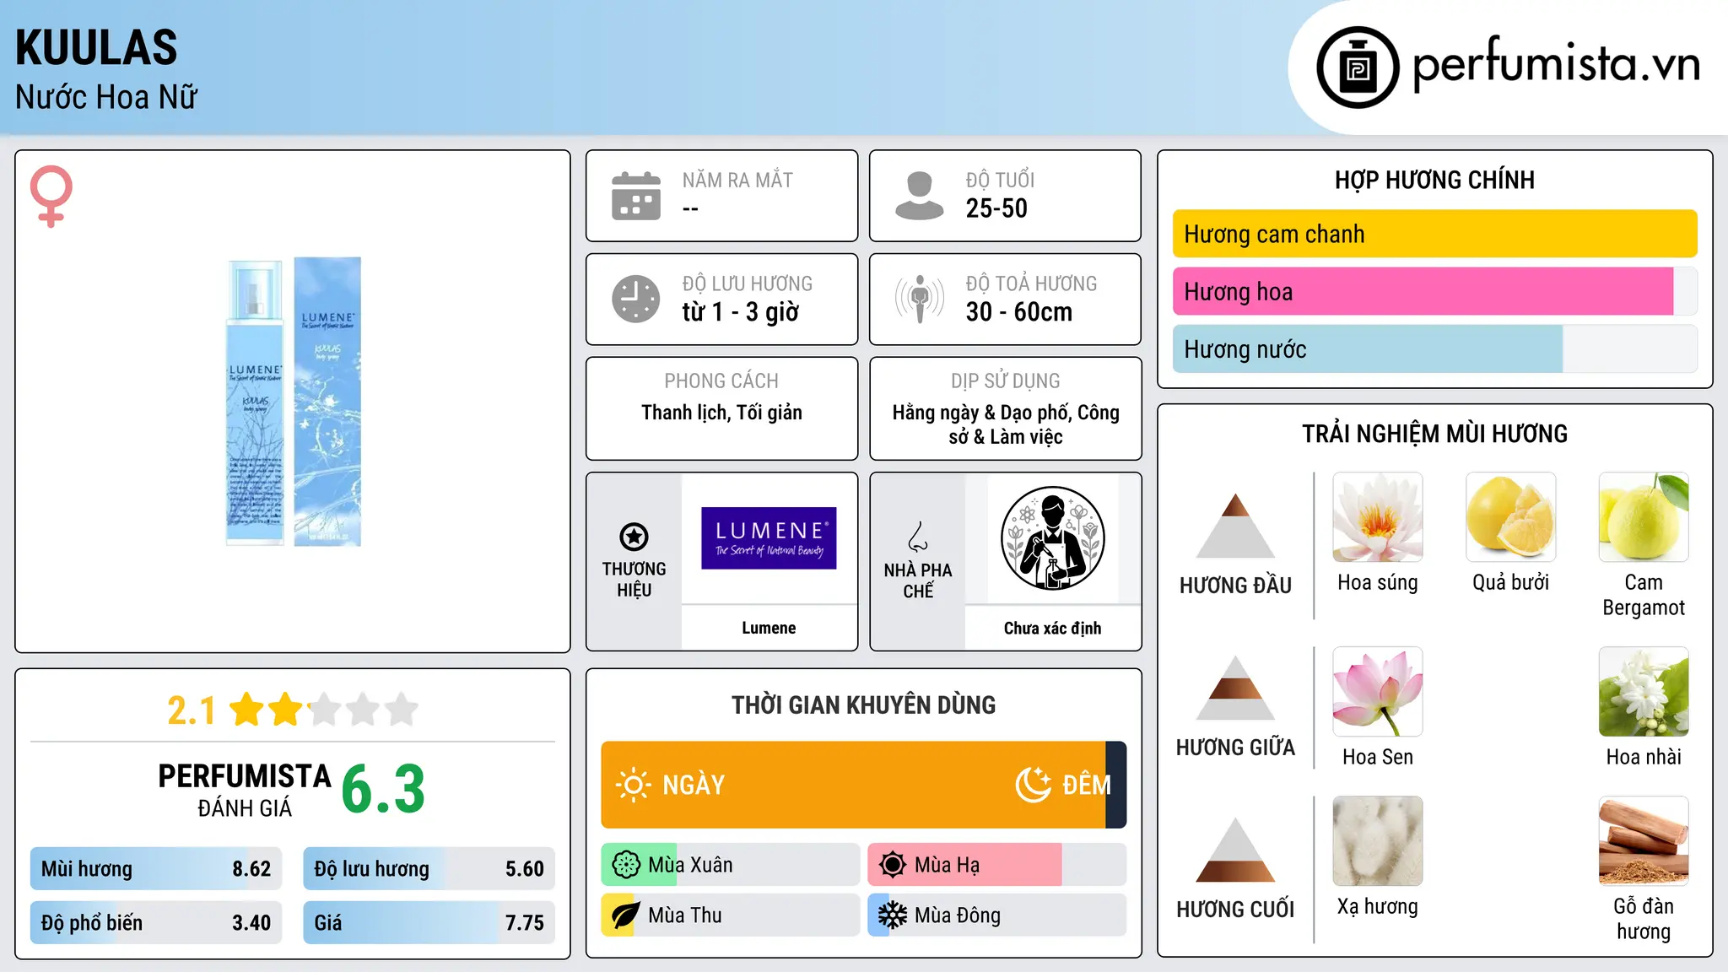1728x972 pixels.
Task: Click the Hương hoa accord bar
Action: pyautogui.click(x=1435, y=291)
